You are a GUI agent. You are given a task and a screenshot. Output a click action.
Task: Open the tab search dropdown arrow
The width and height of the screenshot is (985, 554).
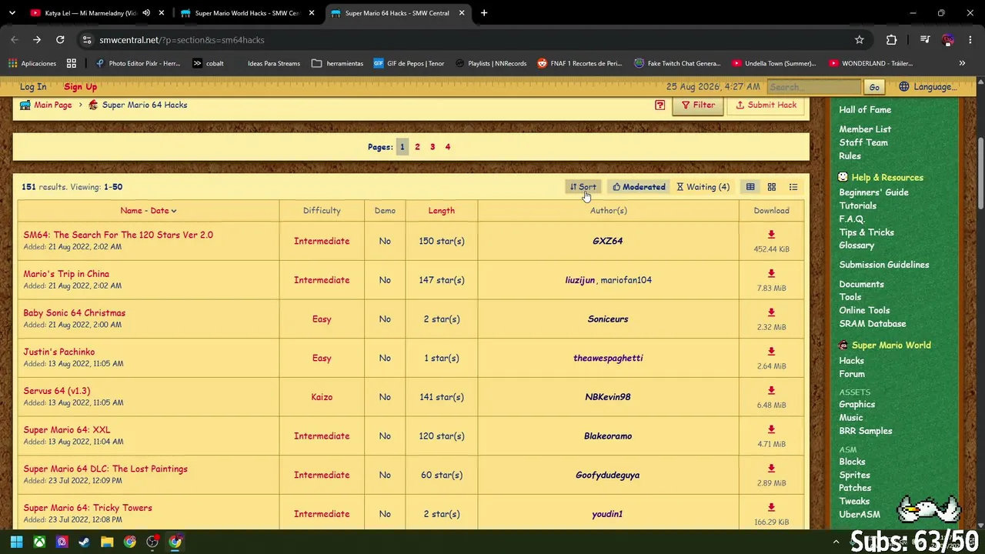[12, 13]
